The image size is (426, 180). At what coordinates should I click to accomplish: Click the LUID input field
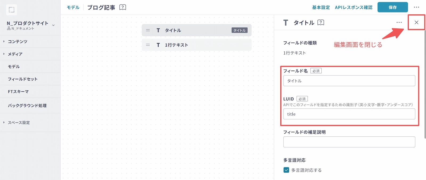(x=349, y=114)
